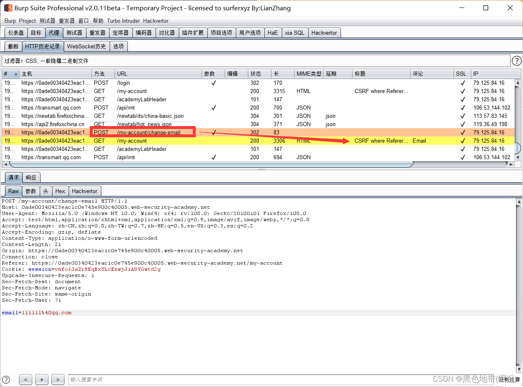Screen dimensions: 523x387
Task: Click the email=111111%40qq.com body line
Action: click(x=258, y=313)
